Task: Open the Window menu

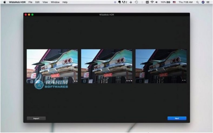Action: click(55, 2)
